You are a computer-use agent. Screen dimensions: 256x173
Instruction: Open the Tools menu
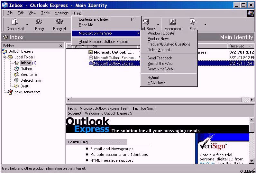(45, 13)
